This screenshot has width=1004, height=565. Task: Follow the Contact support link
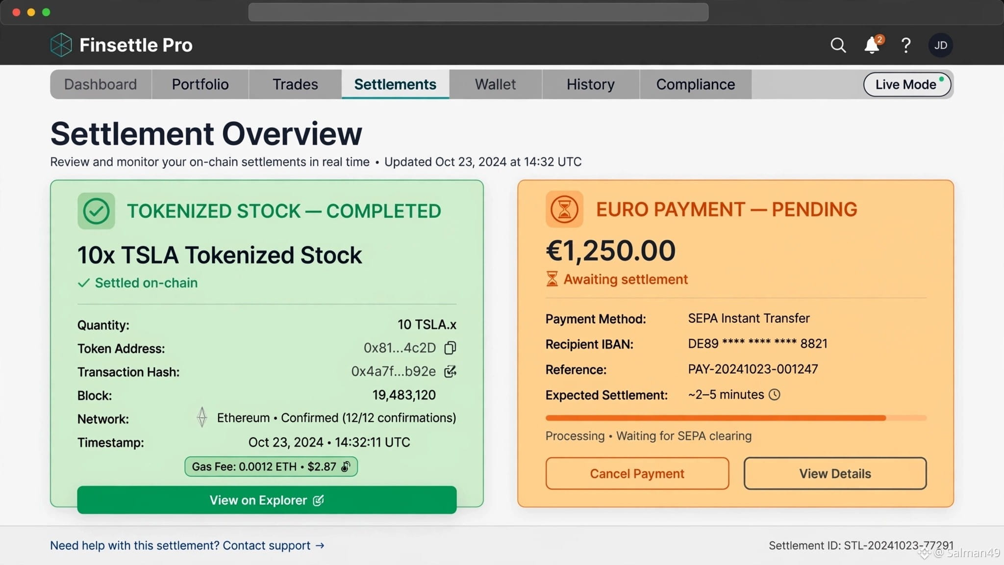[274, 545]
